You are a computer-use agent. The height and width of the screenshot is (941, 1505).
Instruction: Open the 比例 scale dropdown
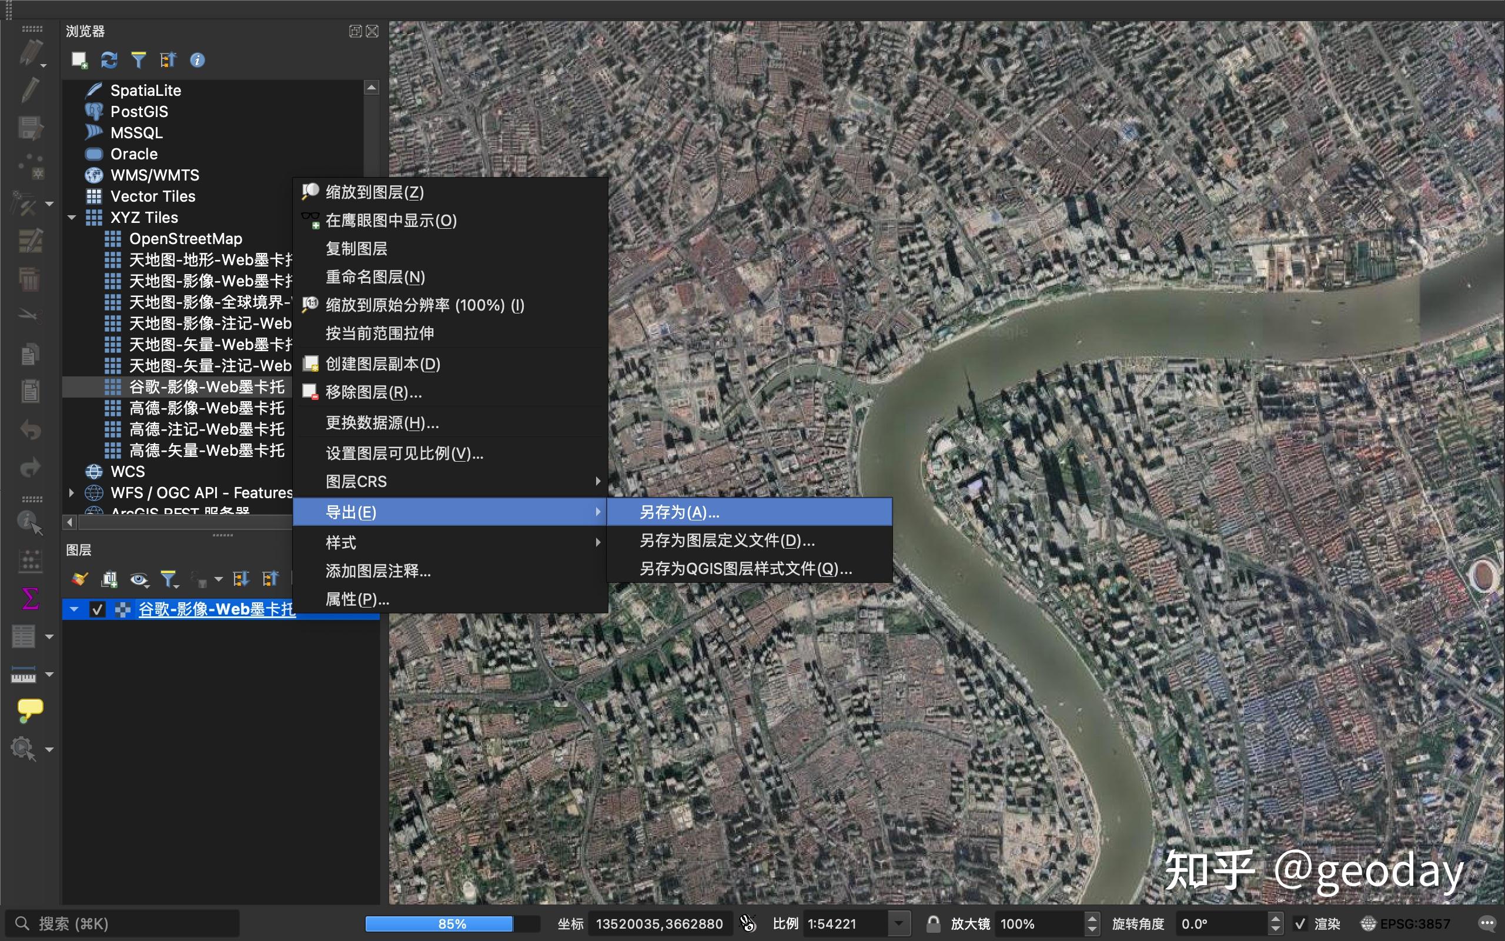[899, 923]
